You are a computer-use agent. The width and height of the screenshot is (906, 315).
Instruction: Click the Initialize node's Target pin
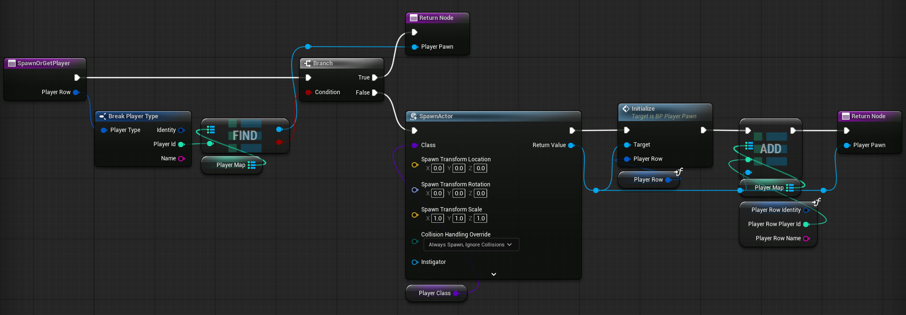tap(627, 145)
